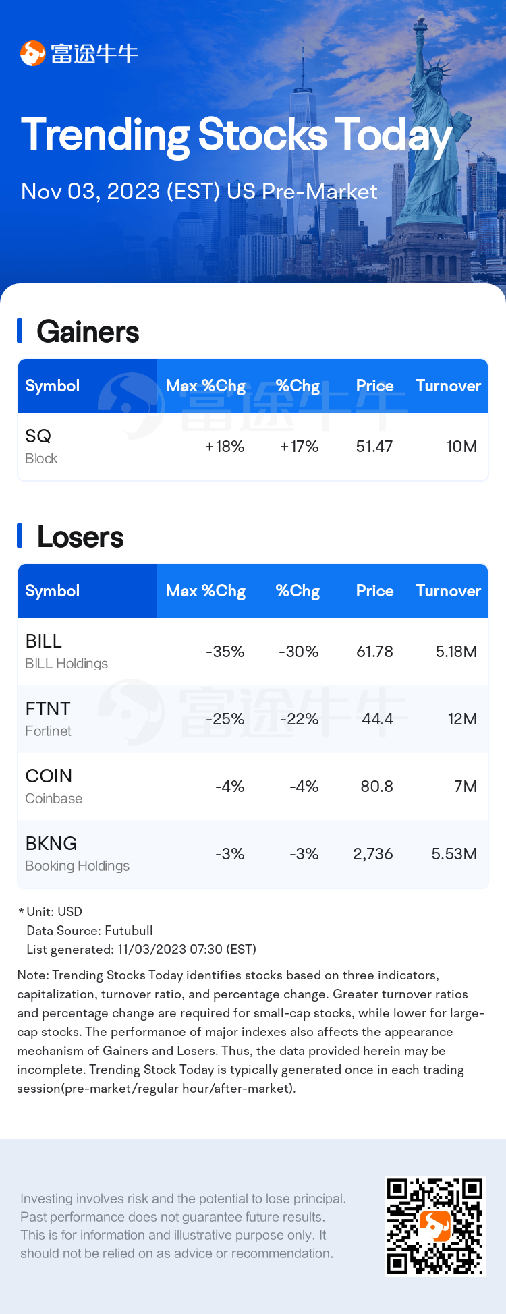Open the FTNT Fortinet row
The image size is (506, 1314).
pos(253,719)
